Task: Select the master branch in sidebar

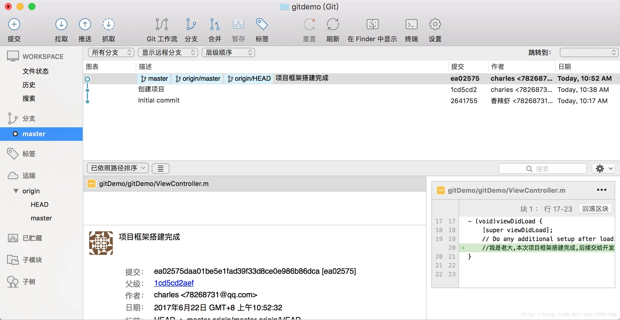Action: pyautogui.click(x=34, y=134)
